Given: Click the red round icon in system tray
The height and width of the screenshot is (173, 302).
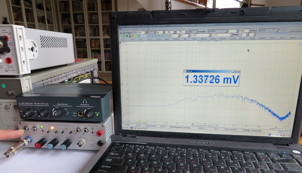Looking at the screenshot, I should [284, 135].
